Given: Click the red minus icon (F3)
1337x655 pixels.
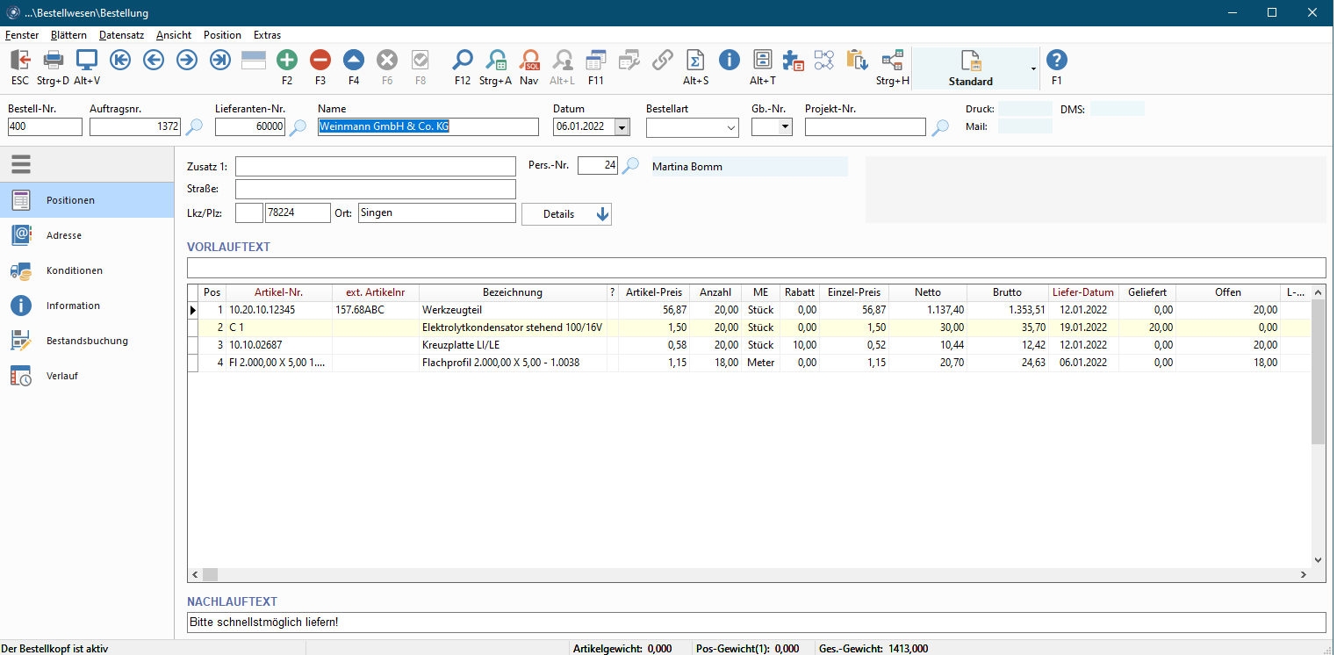Looking at the screenshot, I should pos(320,60).
